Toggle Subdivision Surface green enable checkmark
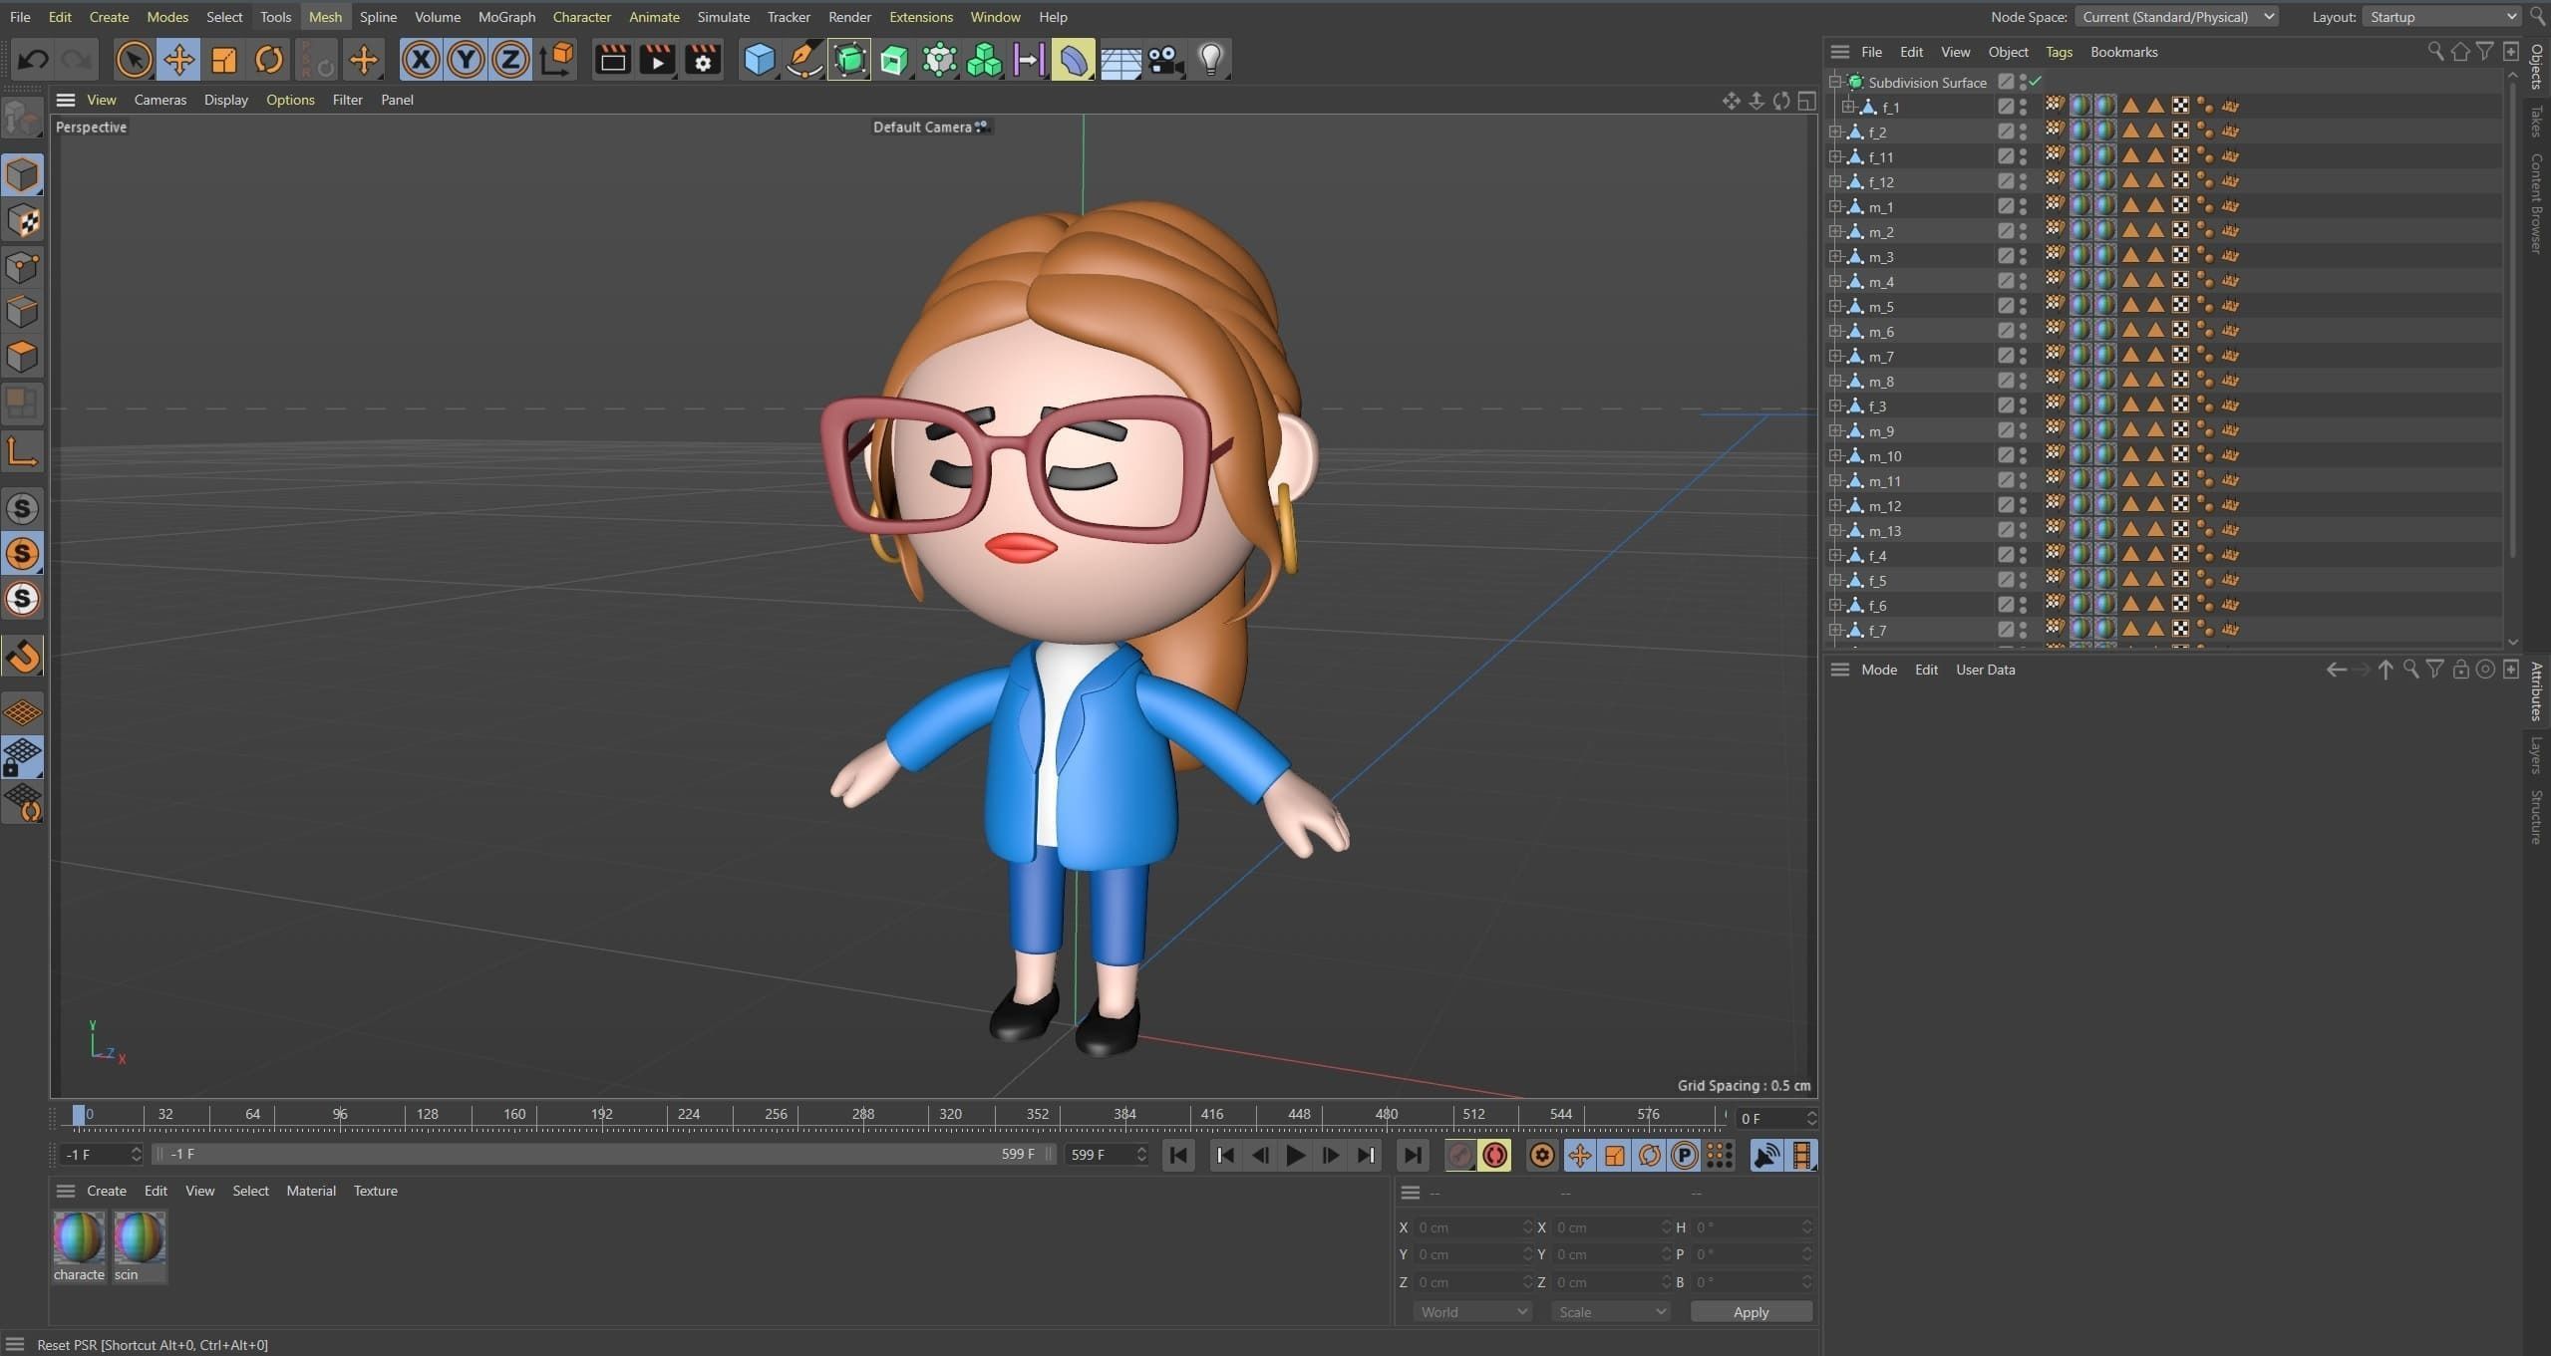 [x=2036, y=81]
